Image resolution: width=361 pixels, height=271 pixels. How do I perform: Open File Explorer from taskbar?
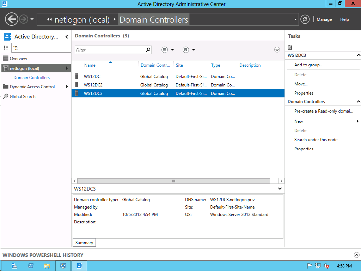pyautogui.click(x=47, y=266)
